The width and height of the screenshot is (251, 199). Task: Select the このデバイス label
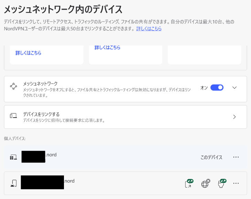click(x=211, y=157)
